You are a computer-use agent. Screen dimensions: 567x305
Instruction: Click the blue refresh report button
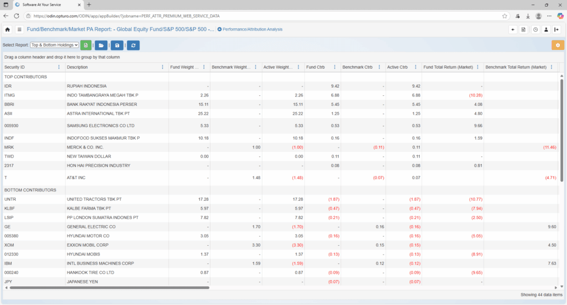tap(133, 45)
